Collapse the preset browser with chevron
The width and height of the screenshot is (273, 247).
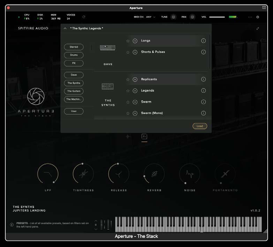[x=65, y=28]
